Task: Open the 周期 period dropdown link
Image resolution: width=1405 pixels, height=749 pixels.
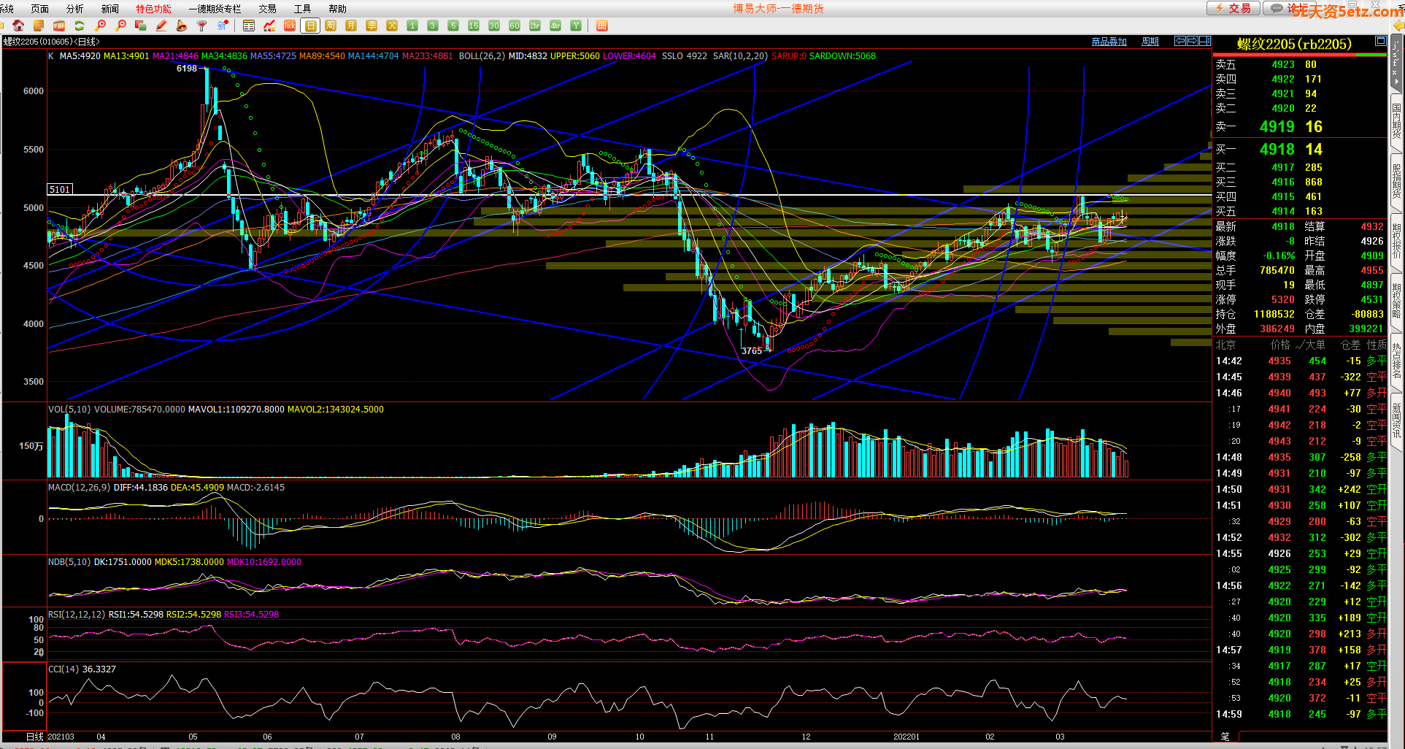Action: point(1150,42)
